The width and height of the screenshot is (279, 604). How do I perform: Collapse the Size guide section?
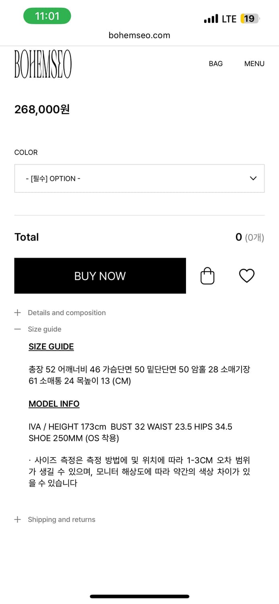pyautogui.click(x=45, y=329)
